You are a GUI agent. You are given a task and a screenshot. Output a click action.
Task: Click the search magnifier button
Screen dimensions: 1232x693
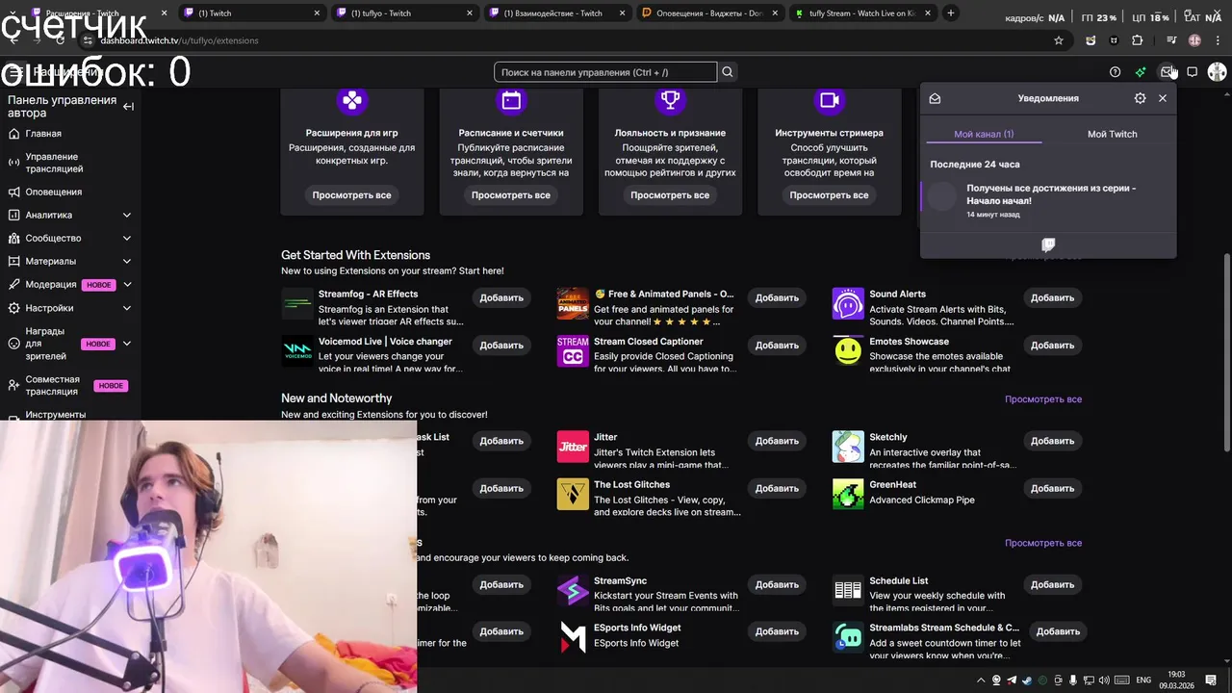(728, 72)
